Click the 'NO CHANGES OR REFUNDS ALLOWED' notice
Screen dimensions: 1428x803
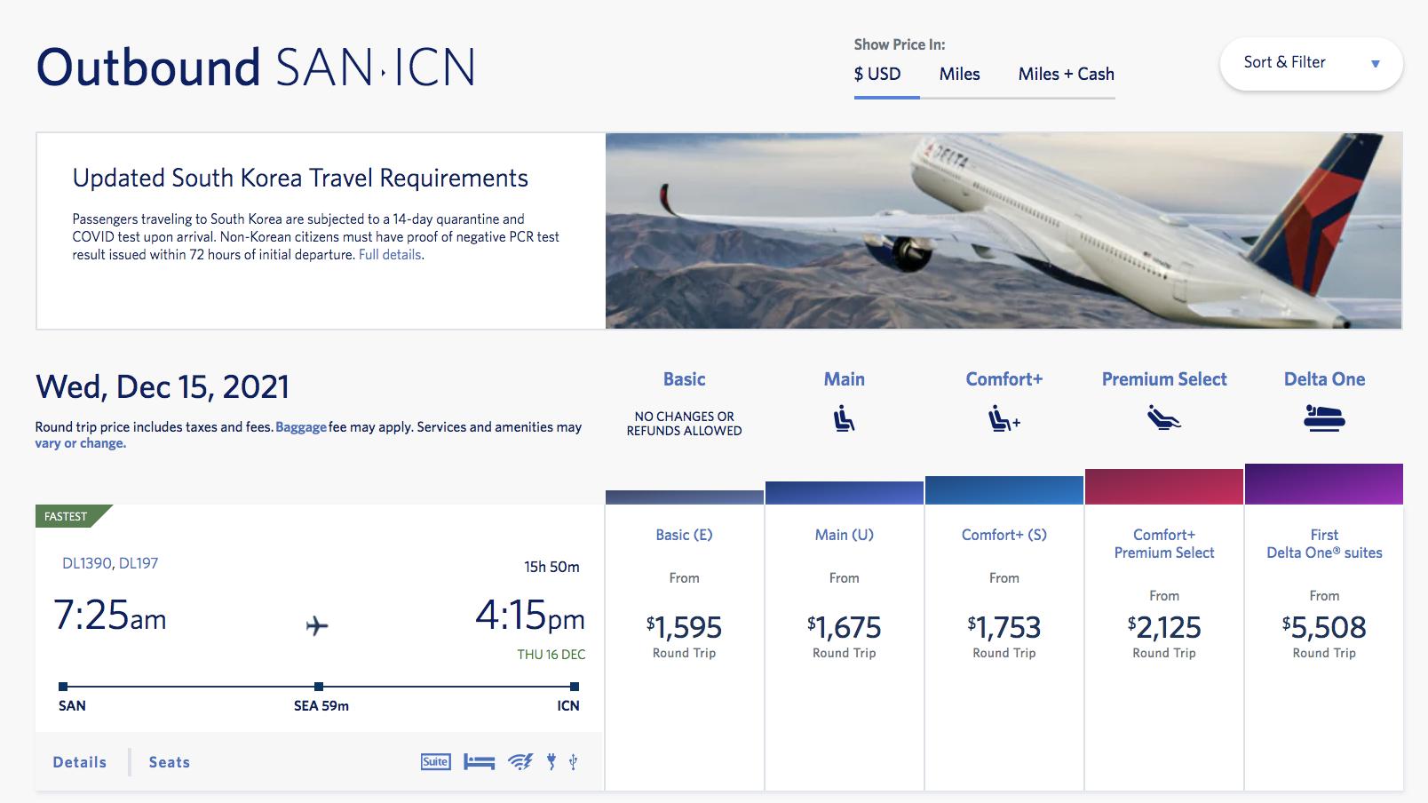(684, 424)
